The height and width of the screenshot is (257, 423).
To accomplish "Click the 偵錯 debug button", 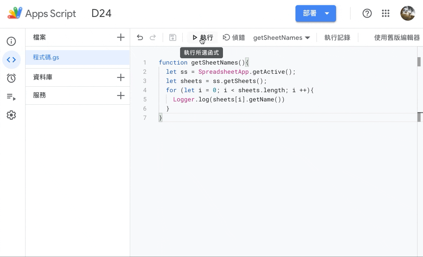I will coord(234,38).
